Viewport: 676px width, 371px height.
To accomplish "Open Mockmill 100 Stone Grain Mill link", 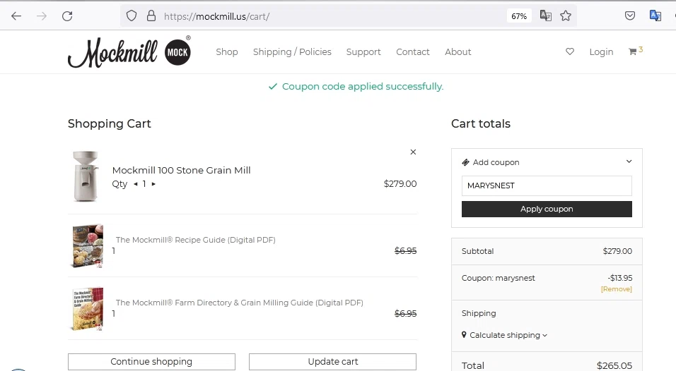I will [x=181, y=170].
